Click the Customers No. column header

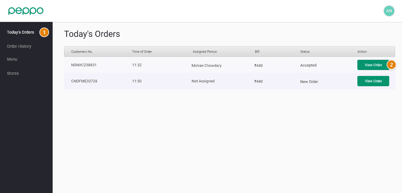click(82, 52)
